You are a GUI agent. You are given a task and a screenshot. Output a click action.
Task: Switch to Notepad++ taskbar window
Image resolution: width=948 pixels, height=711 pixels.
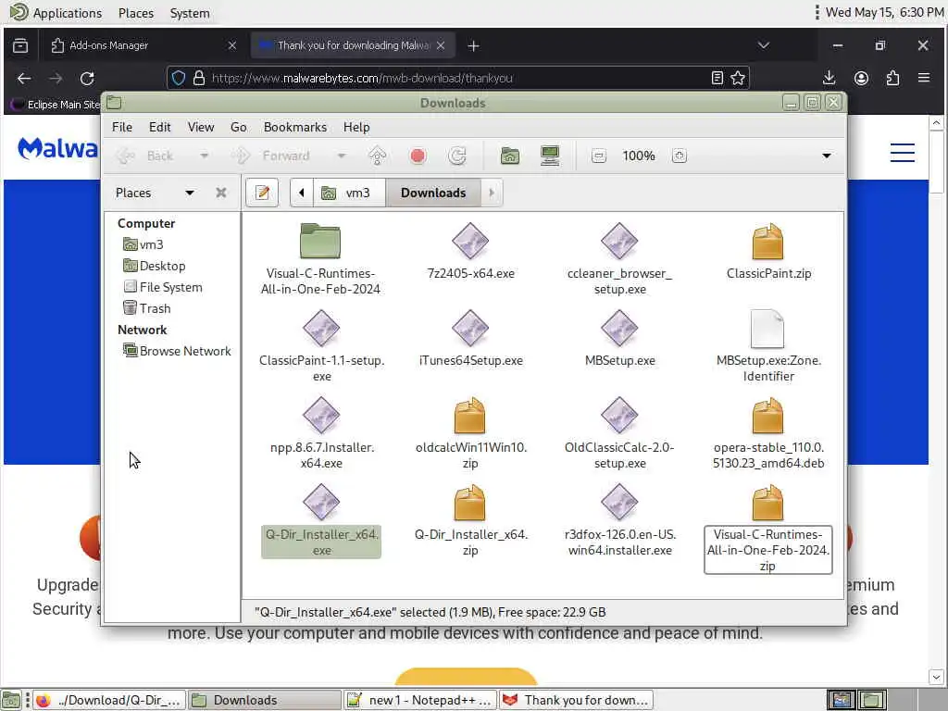tap(420, 700)
